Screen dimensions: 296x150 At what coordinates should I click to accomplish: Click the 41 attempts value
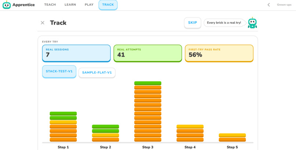pos(121,55)
